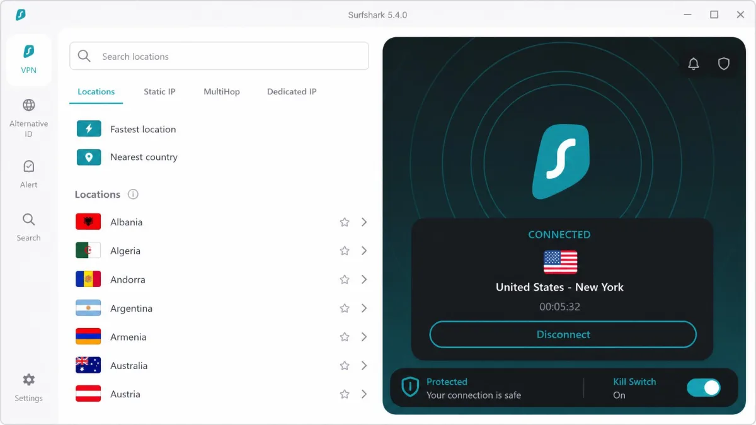Viewport: 756px width, 425px height.
Task: Switch to the Locations tab
Action: [96, 92]
